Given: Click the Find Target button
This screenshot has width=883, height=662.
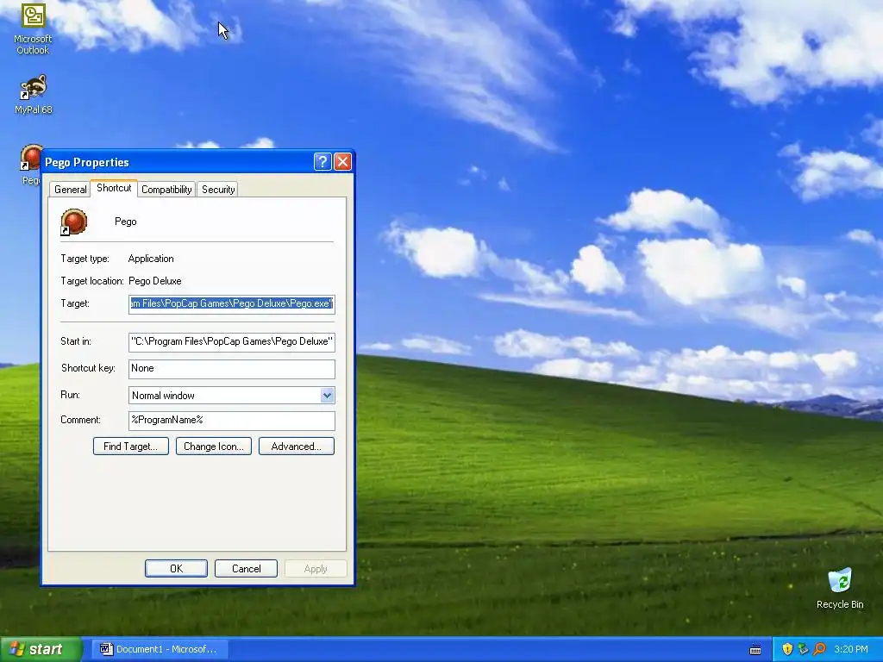Looking at the screenshot, I should coord(131,447).
